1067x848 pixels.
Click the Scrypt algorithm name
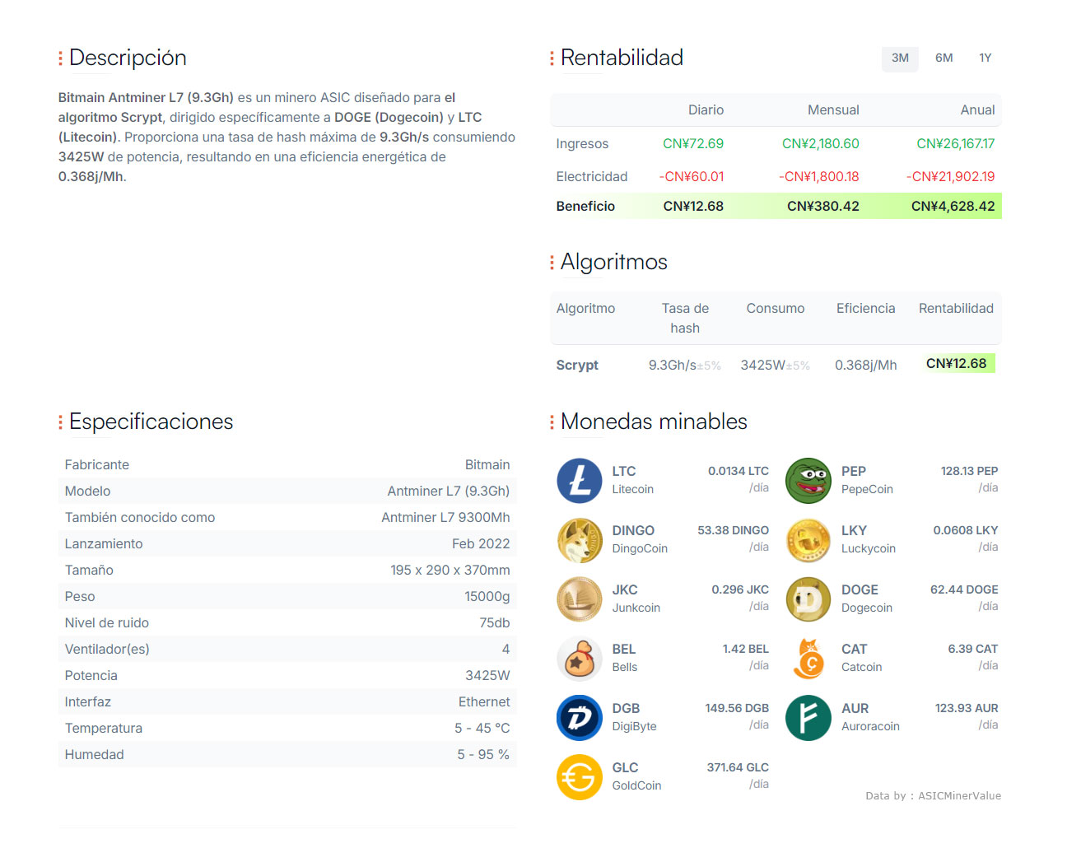click(577, 365)
